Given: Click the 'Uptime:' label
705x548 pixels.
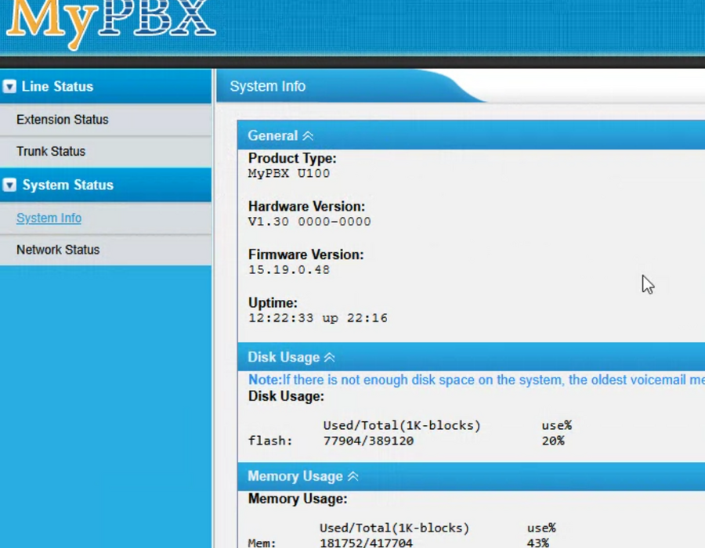Looking at the screenshot, I should (x=273, y=303).
